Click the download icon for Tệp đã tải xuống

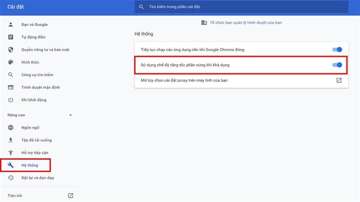[x=10, y=140]
